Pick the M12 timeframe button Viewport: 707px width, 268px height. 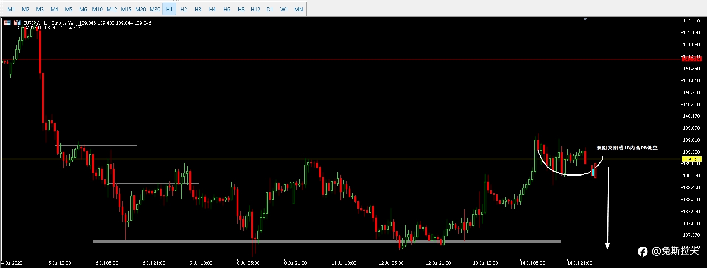[x=112, y=9]
